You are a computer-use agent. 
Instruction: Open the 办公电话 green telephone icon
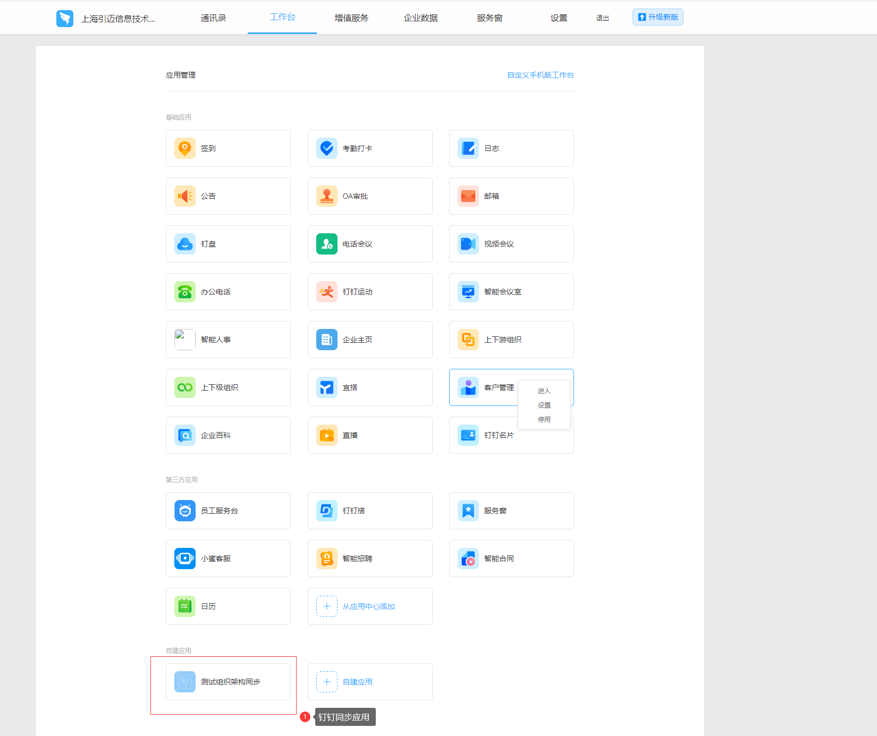(185, 292)
